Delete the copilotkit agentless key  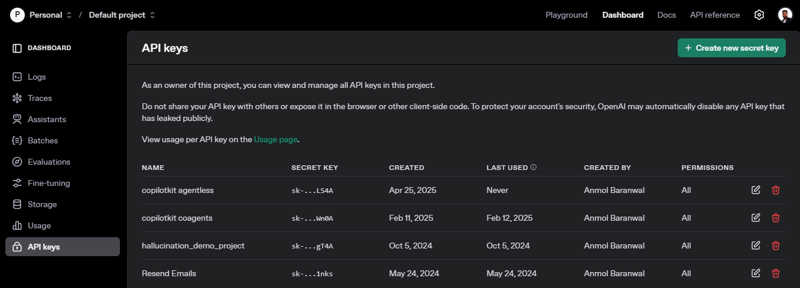pyautogui.click(x=776, y=190)
